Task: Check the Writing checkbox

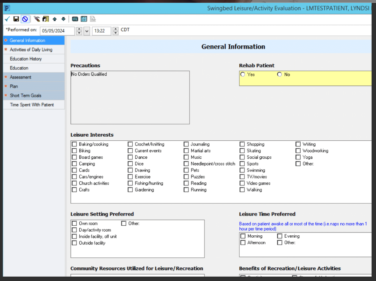Action: click(298, 144)
